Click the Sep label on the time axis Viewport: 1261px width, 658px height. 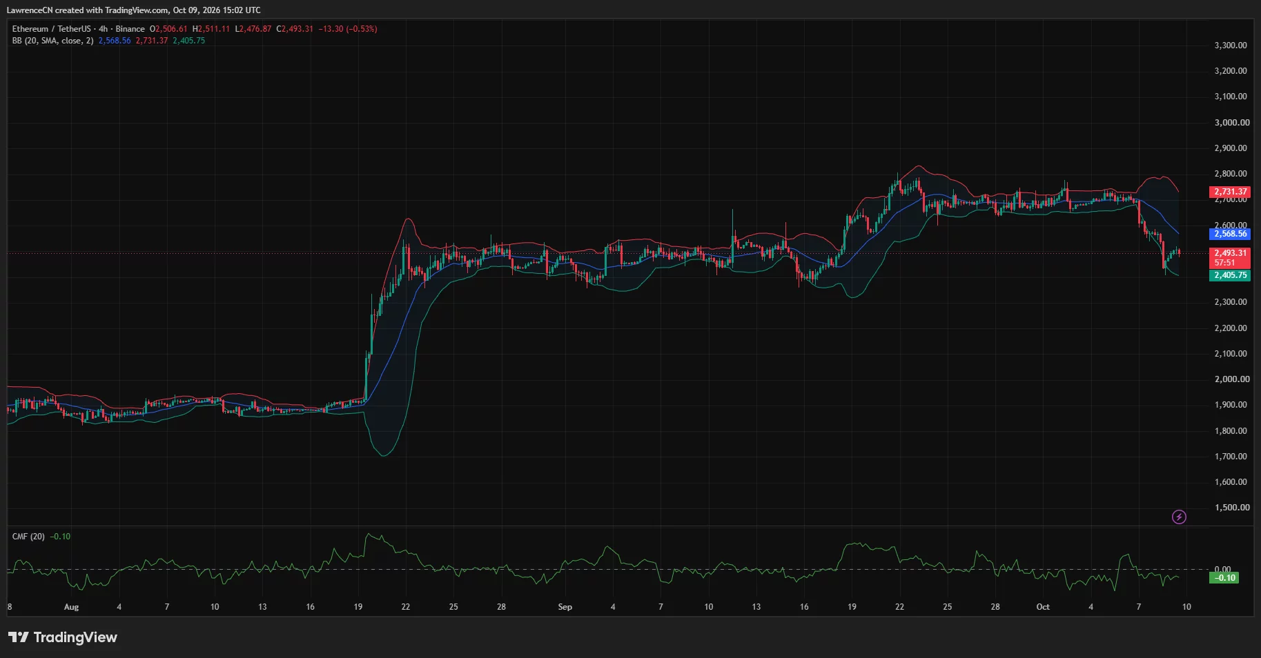click(565, 607)
